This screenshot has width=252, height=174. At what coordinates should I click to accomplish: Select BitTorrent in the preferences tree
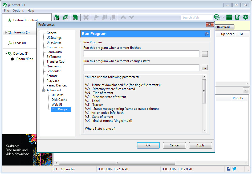(54, 57)
